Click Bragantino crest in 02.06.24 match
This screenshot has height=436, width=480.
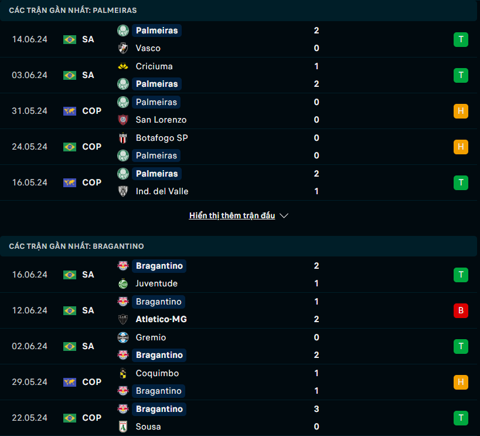(123, 355)
